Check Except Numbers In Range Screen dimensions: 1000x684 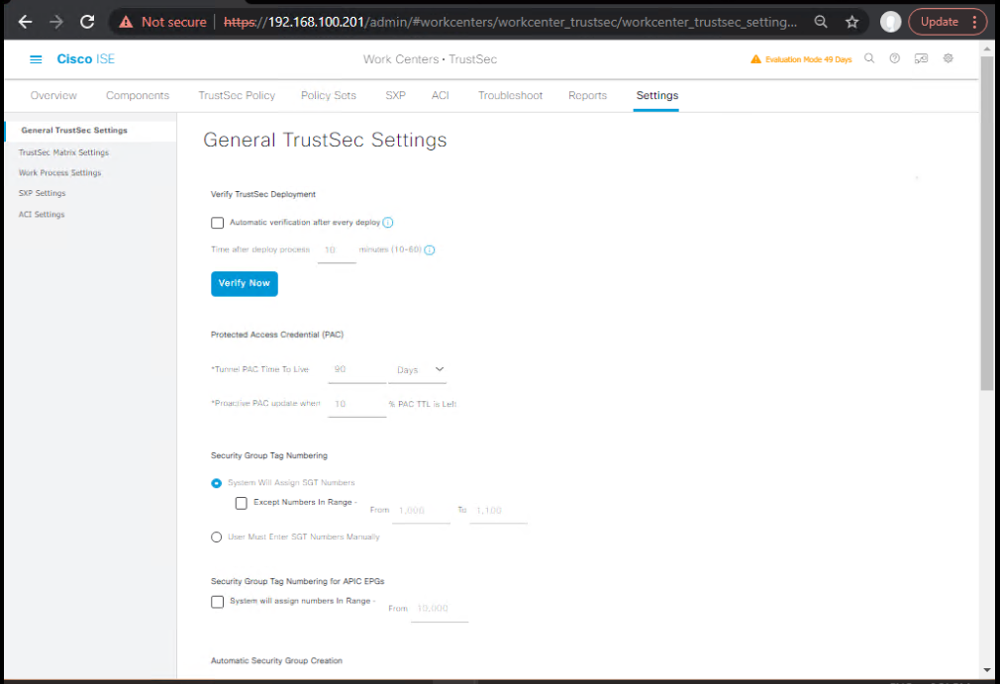point(241,503)
